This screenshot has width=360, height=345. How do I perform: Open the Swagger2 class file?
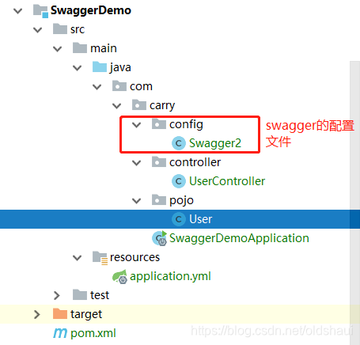click(x=215, y=143)
